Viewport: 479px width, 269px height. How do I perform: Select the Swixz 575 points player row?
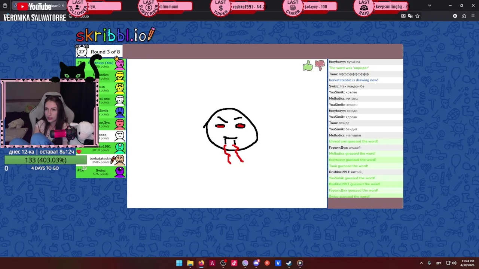point(101,172)
